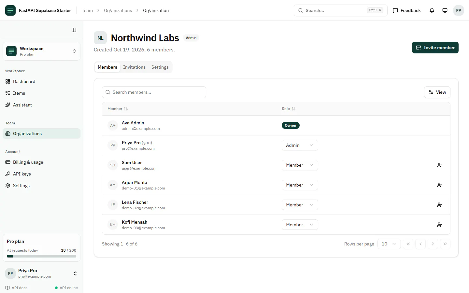
Task: Go to the next page arrow
Action: tap(433, 244)
